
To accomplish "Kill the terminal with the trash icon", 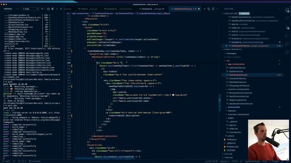I will tap(53, 9).
